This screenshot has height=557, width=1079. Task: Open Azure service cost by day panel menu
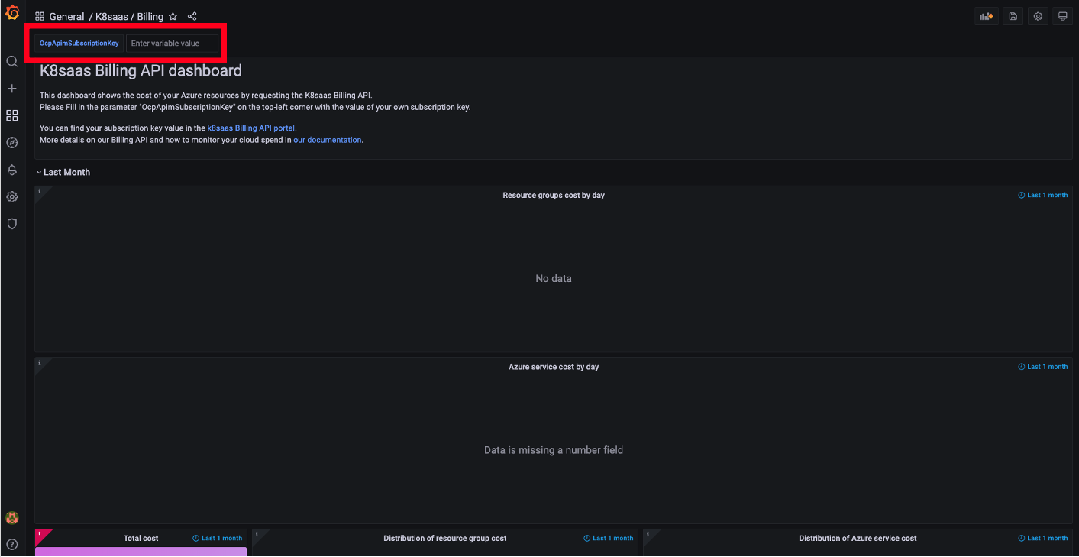click(553, 367)
